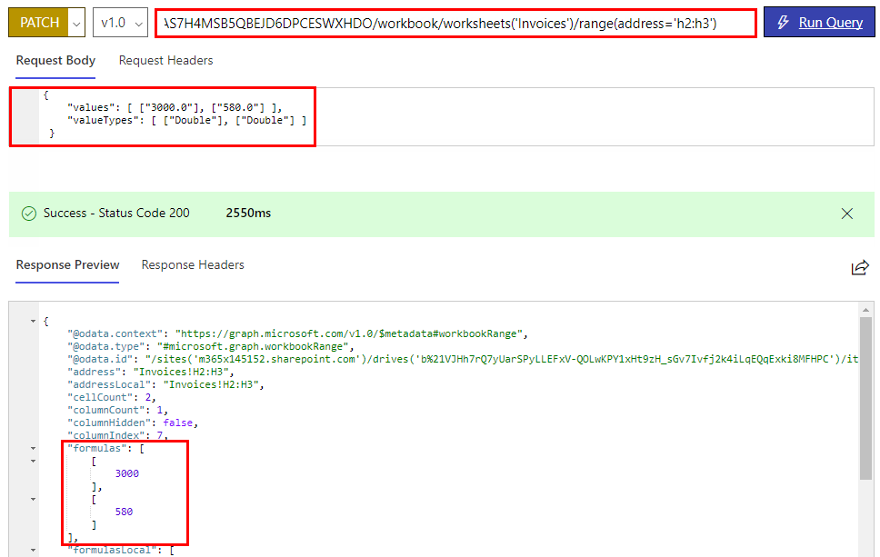The width and height of the screenshot is (880, 557).
Task: Click the scrollbar up arrow in response
Action: point(865,310)
